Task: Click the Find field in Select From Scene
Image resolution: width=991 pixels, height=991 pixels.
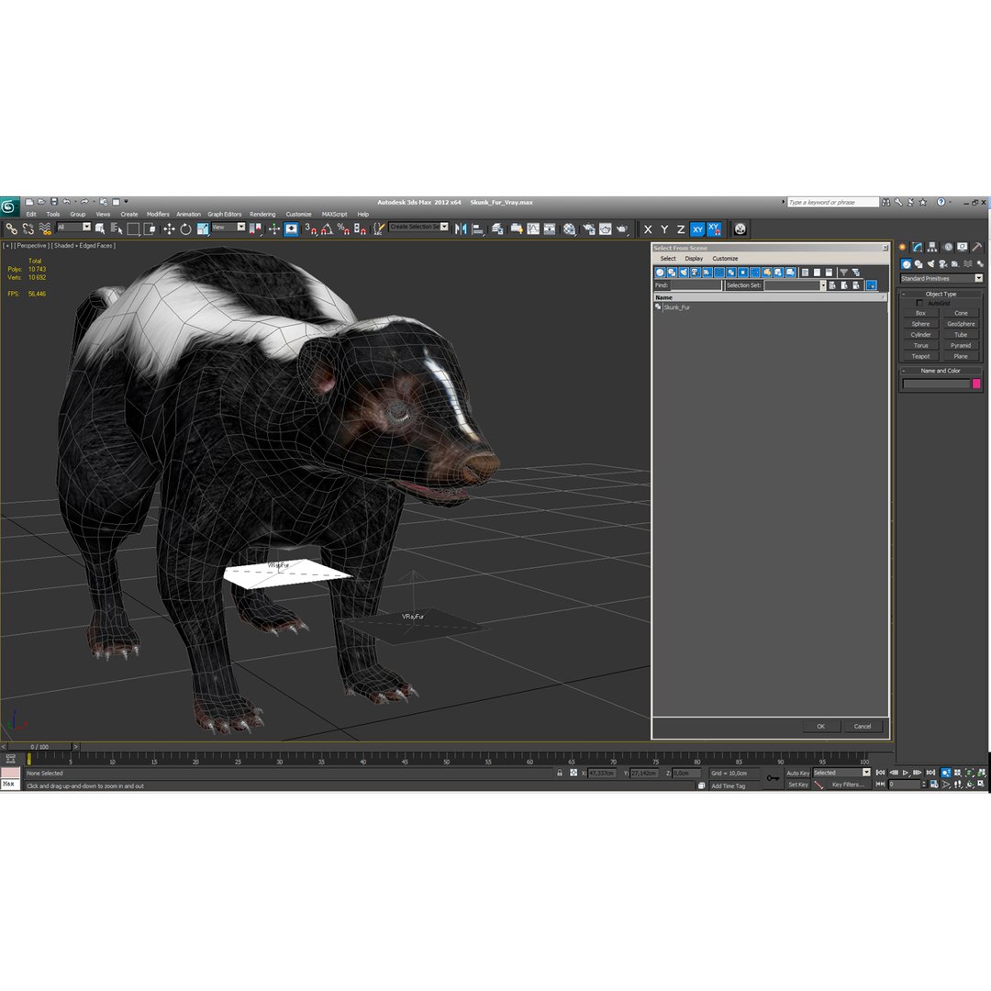Action: (696, 285)
